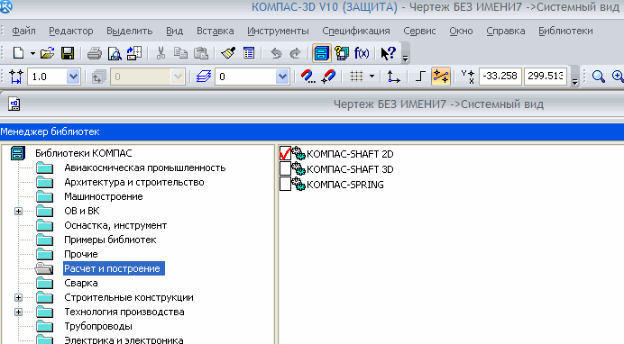Configure global snaps magnet icon

click(x=308, y=77)
